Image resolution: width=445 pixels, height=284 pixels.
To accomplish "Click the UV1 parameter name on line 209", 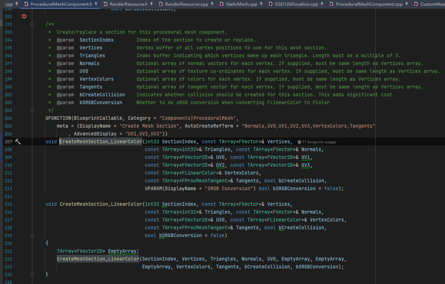I will pyautogui.click(x=306, y=157).
